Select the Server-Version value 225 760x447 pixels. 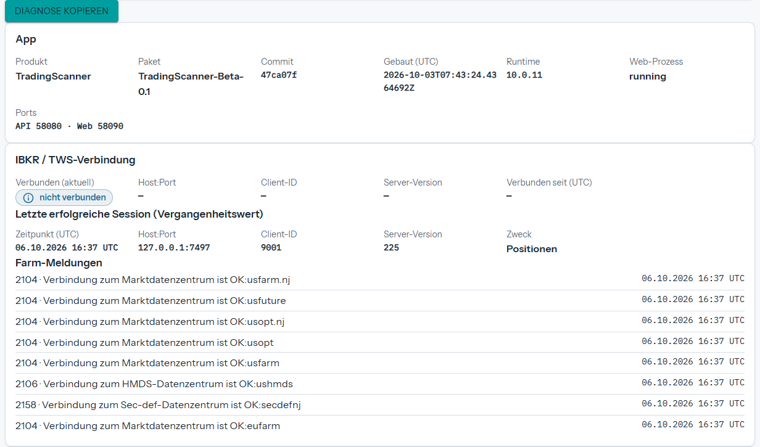click(391, 248)
